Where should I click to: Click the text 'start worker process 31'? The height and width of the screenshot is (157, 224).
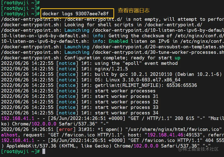127,96
